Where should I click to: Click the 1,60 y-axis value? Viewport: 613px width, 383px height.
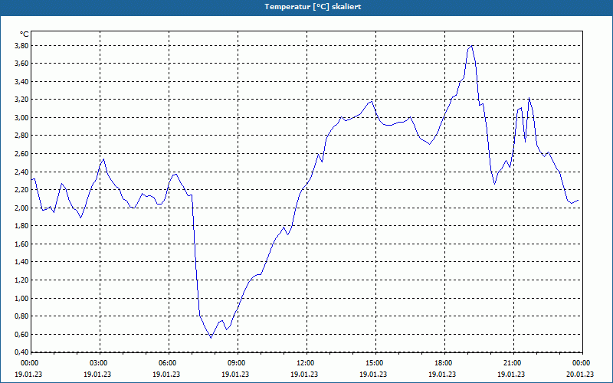[x=21, y=244]
